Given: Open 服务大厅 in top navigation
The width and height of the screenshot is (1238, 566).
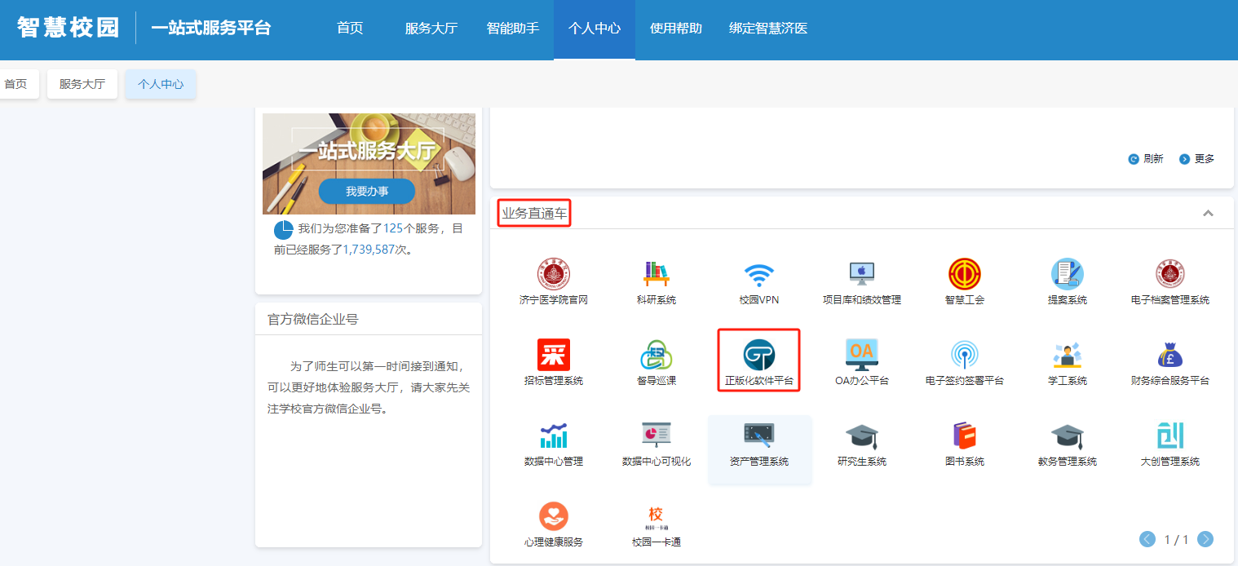Looking at the screenshot, I should pyautogui.click(x=431, y=29).
